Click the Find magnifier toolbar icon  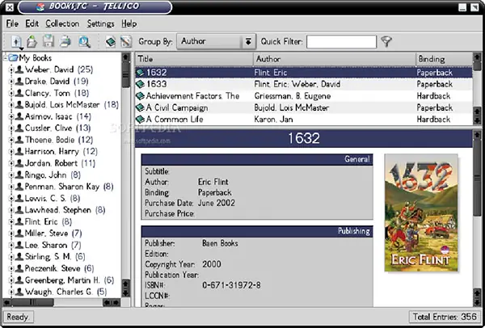(x=84, y=41)
